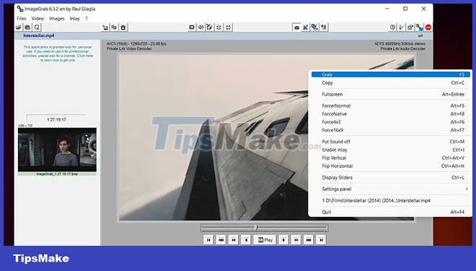Image resolution: width=476 pixels, height=271 pixels.
Task: Toggle sound with the speaker icon
Action: 200,27
